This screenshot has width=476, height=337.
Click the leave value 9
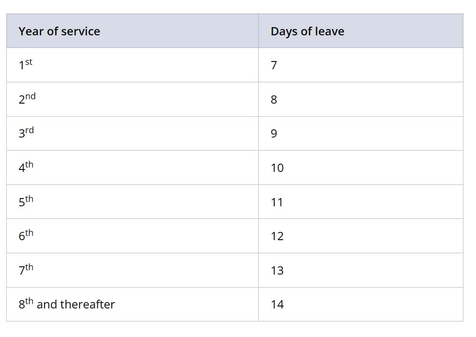tap(274, 134)
